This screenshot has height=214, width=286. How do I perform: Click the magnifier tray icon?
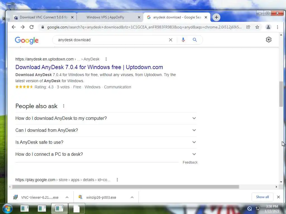pos(249,208)
